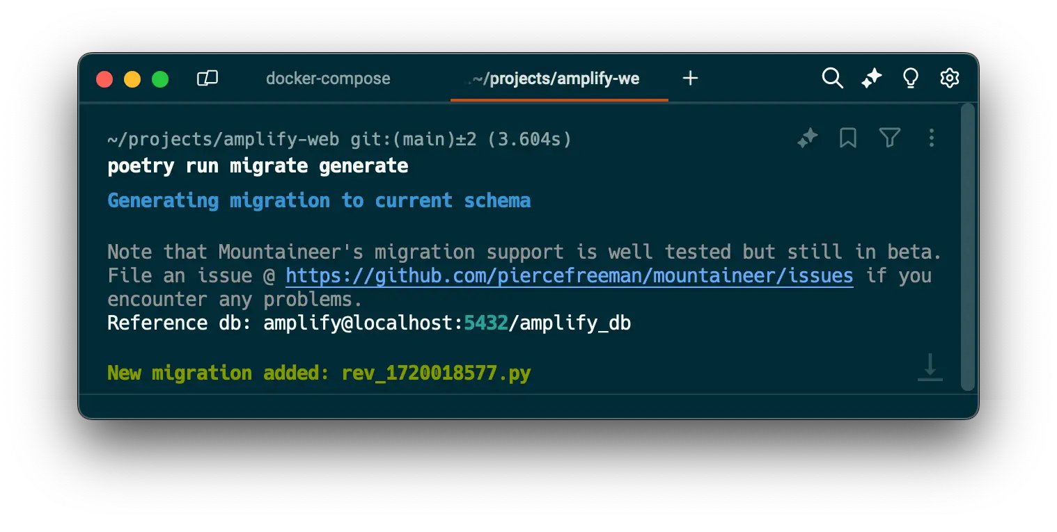The height and width of the screenshot is (532, 1057).
Task: Switch to the docker-compose tab
Action: click(328, 79)
